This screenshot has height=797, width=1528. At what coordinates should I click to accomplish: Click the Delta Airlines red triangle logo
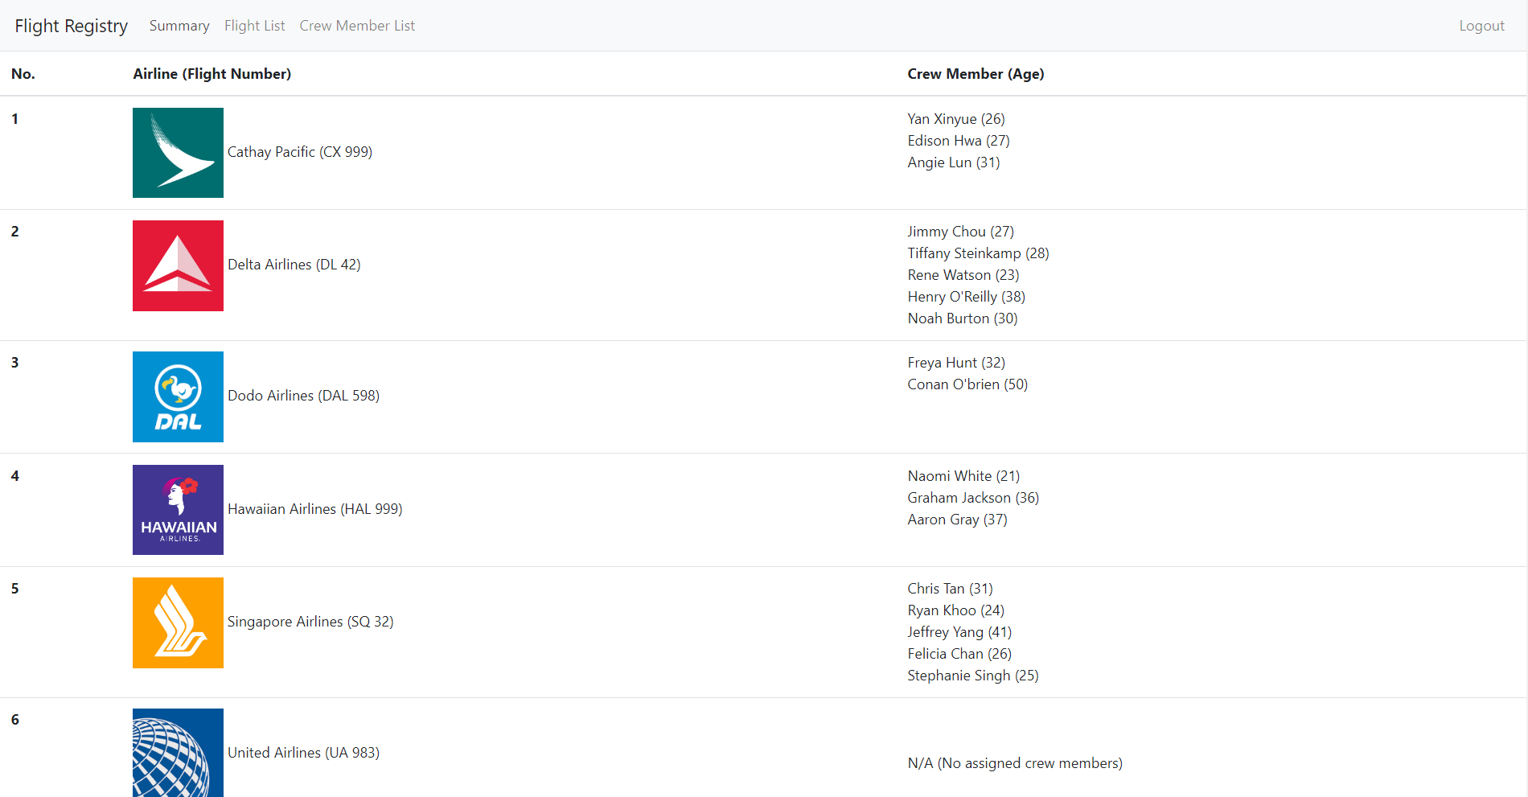point(178,265)
